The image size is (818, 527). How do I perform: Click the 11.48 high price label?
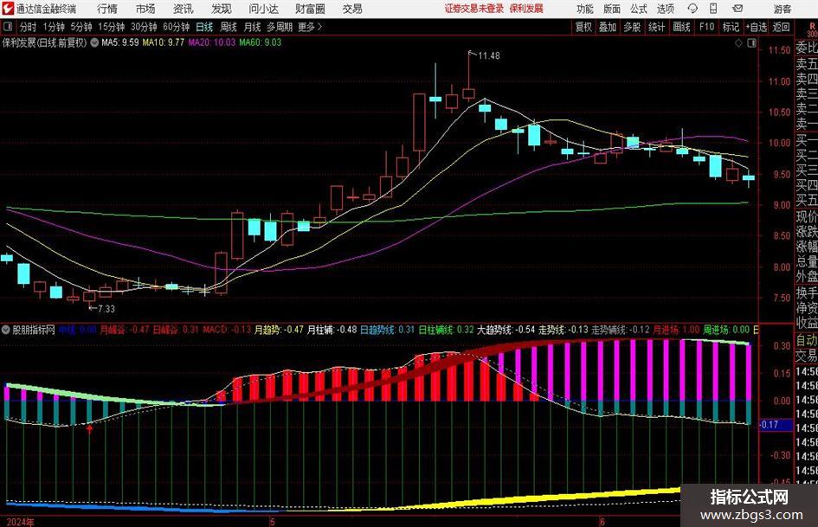click(489, 55)
